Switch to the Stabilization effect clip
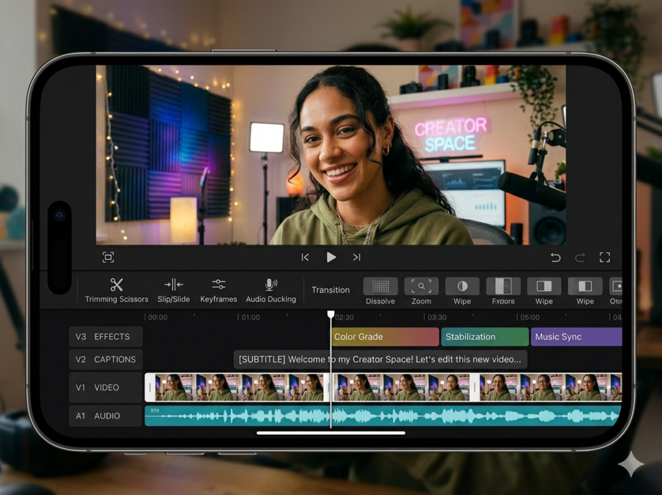The width and height of the screenshot is (662, 495). (484, 336)
